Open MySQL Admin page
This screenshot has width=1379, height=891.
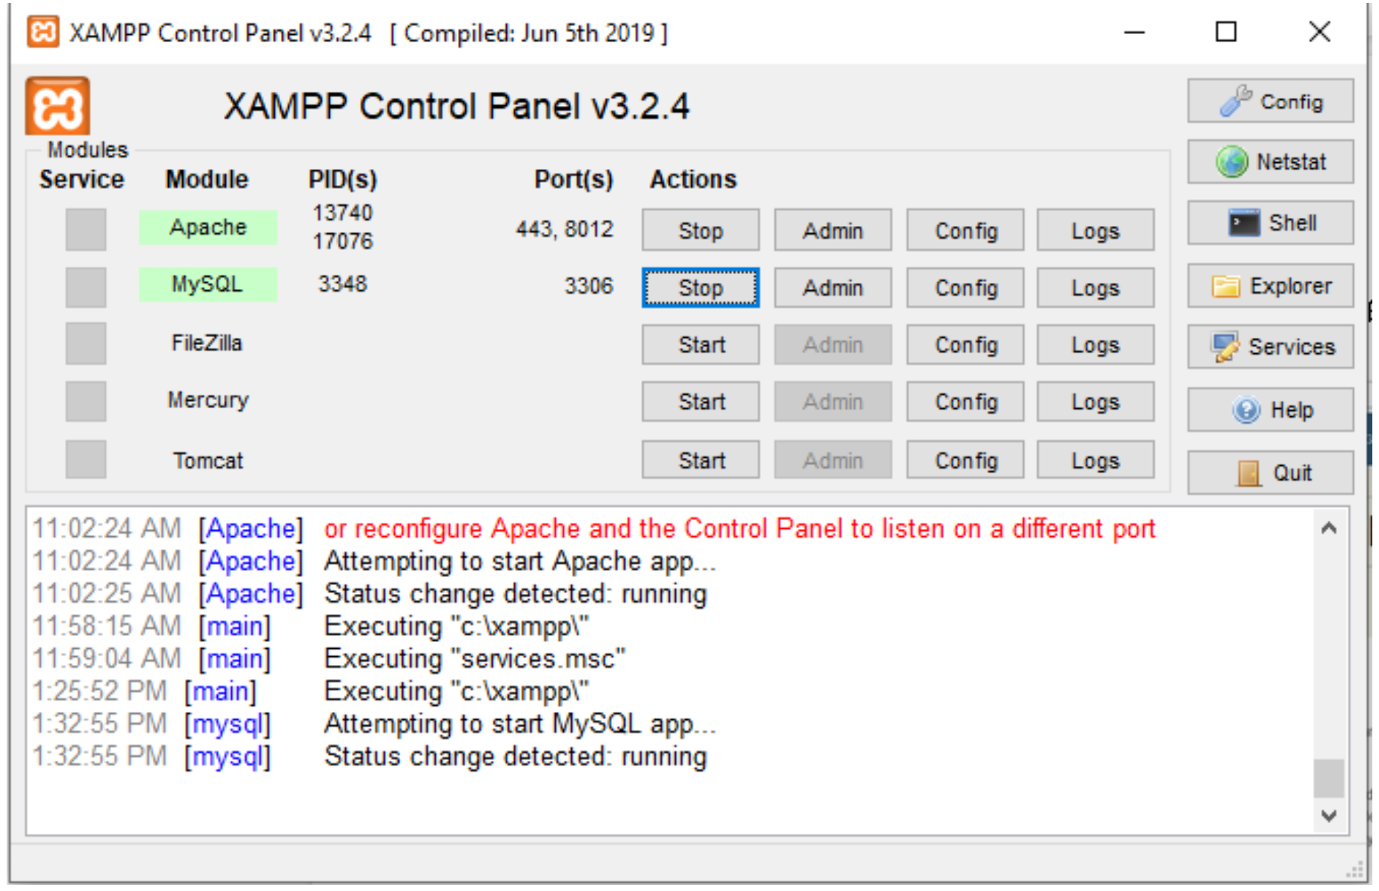833,287
